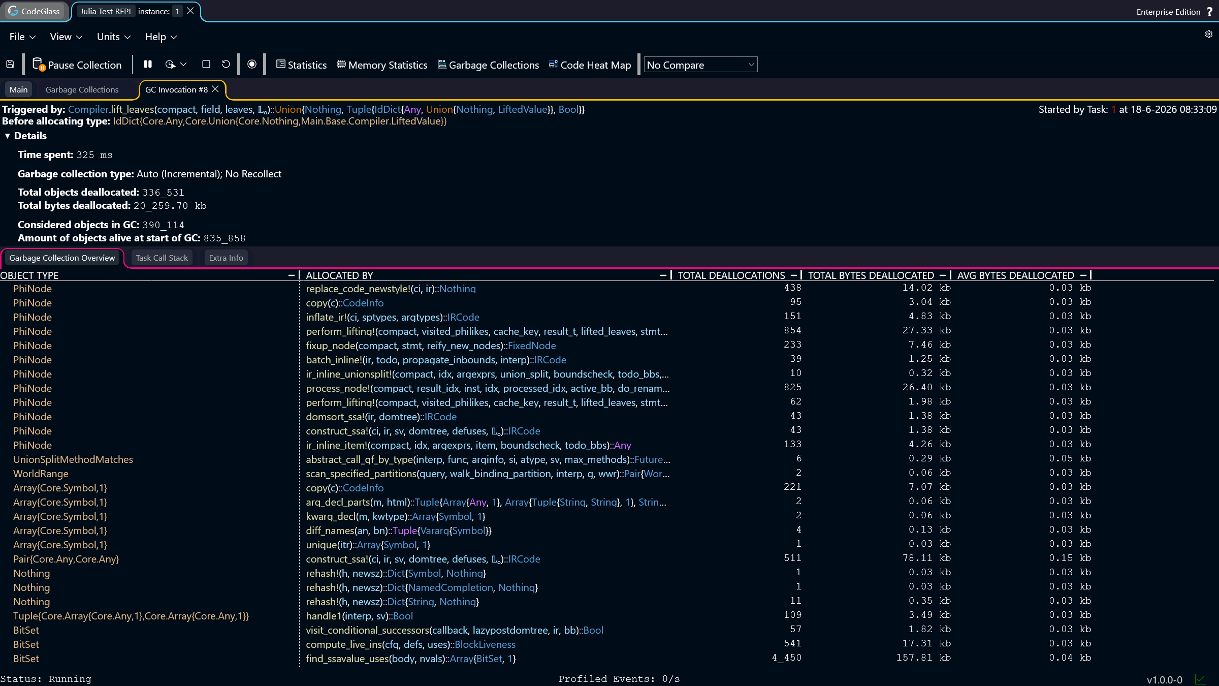The image size is (1219, 686).
Task: Open the Code Heat Map
Action: (x=590, y=65)
